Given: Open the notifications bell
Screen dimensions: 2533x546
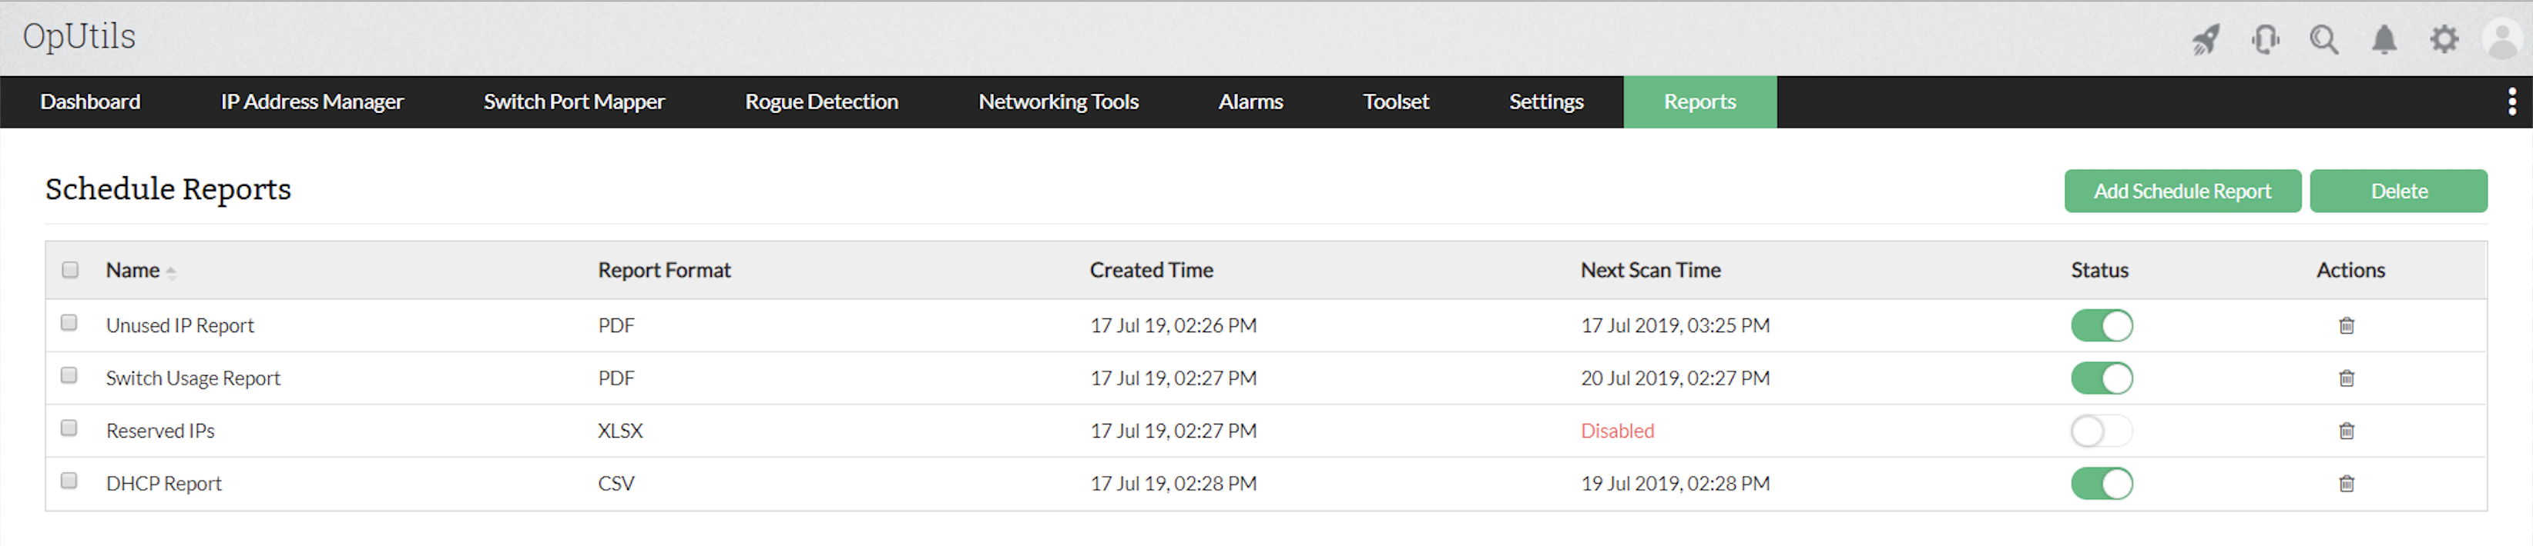Looking at the screenshot, I should tap(2384, 40).
